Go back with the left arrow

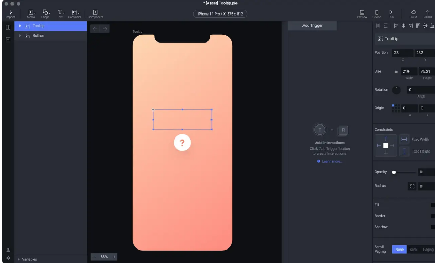coord(95,29)
